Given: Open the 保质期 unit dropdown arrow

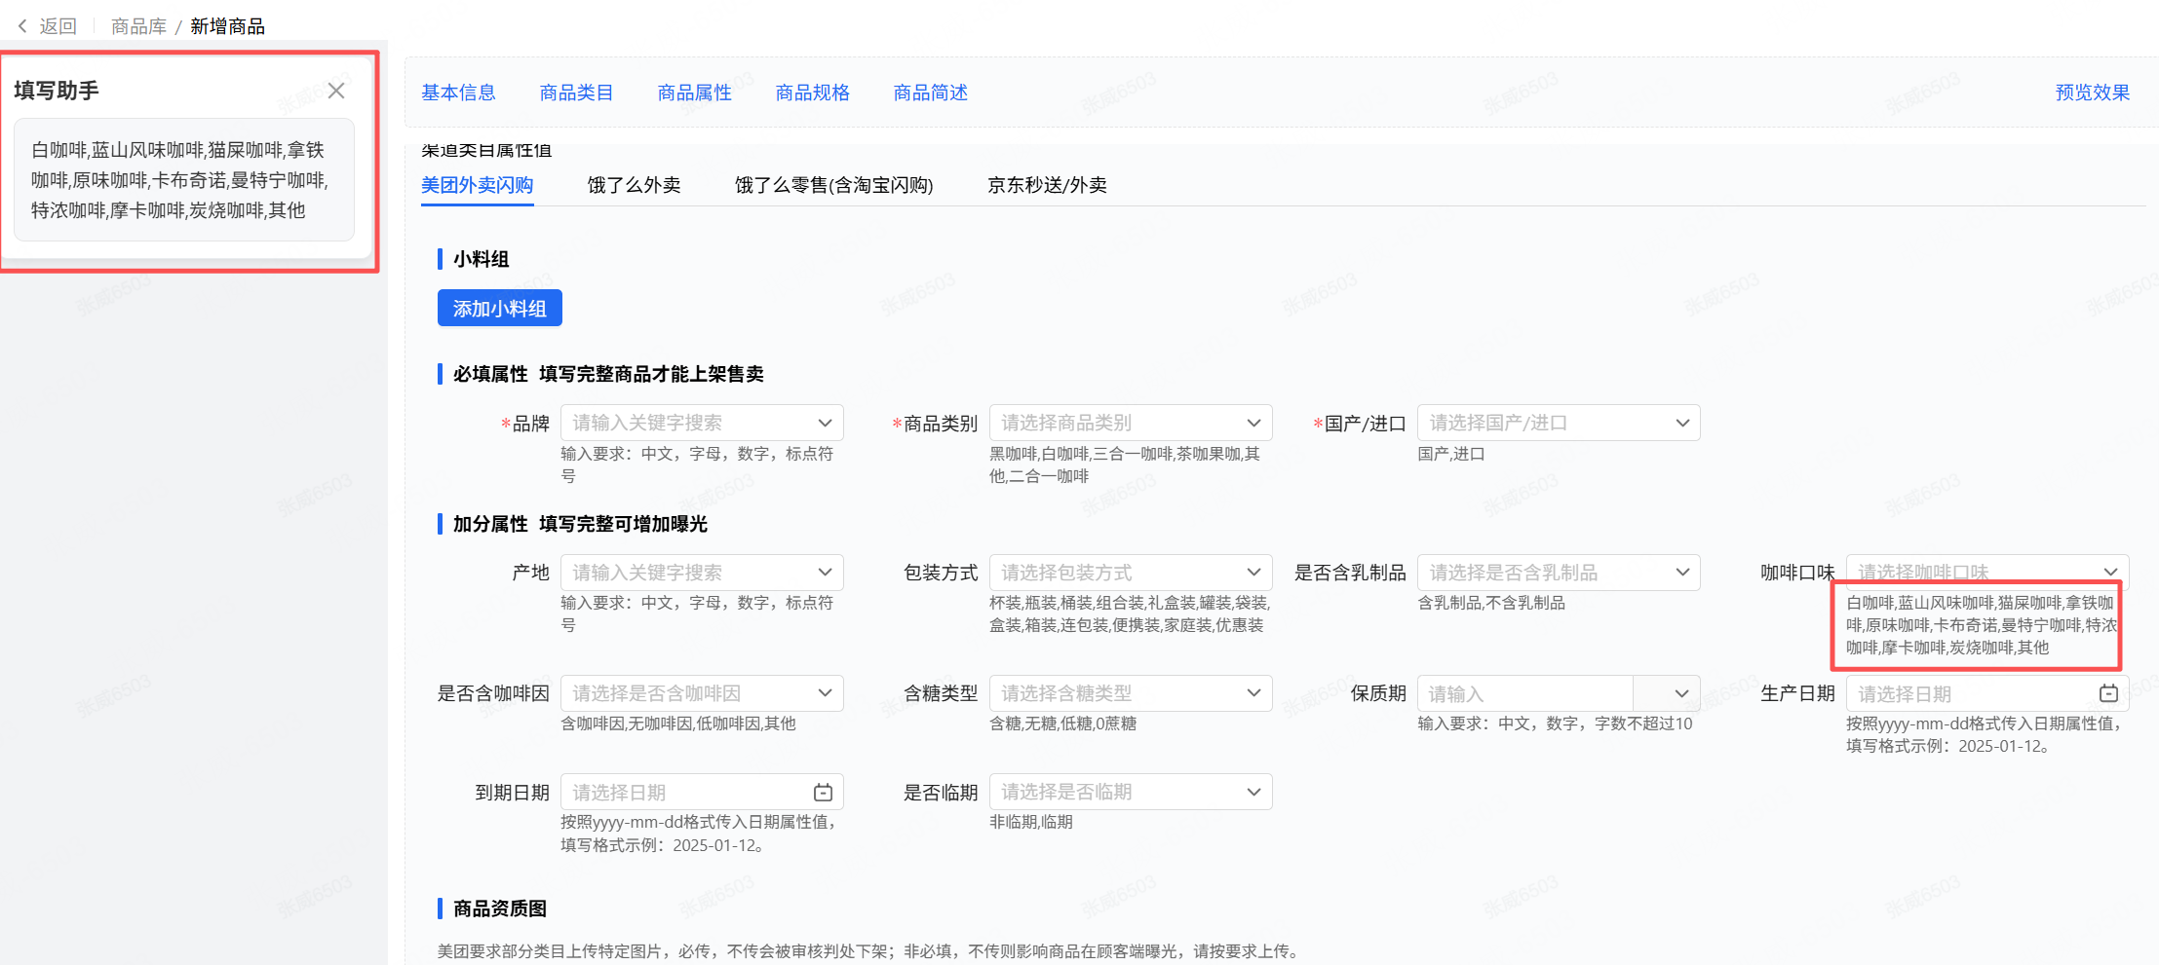Looking at the screenshot, I should 1681,693.
